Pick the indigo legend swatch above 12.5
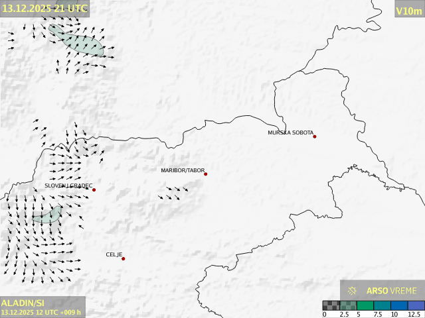 (416, 305)
